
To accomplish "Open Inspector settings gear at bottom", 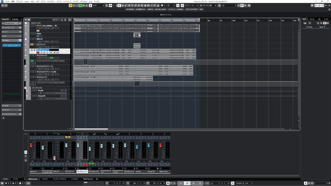I will [3, 118].
